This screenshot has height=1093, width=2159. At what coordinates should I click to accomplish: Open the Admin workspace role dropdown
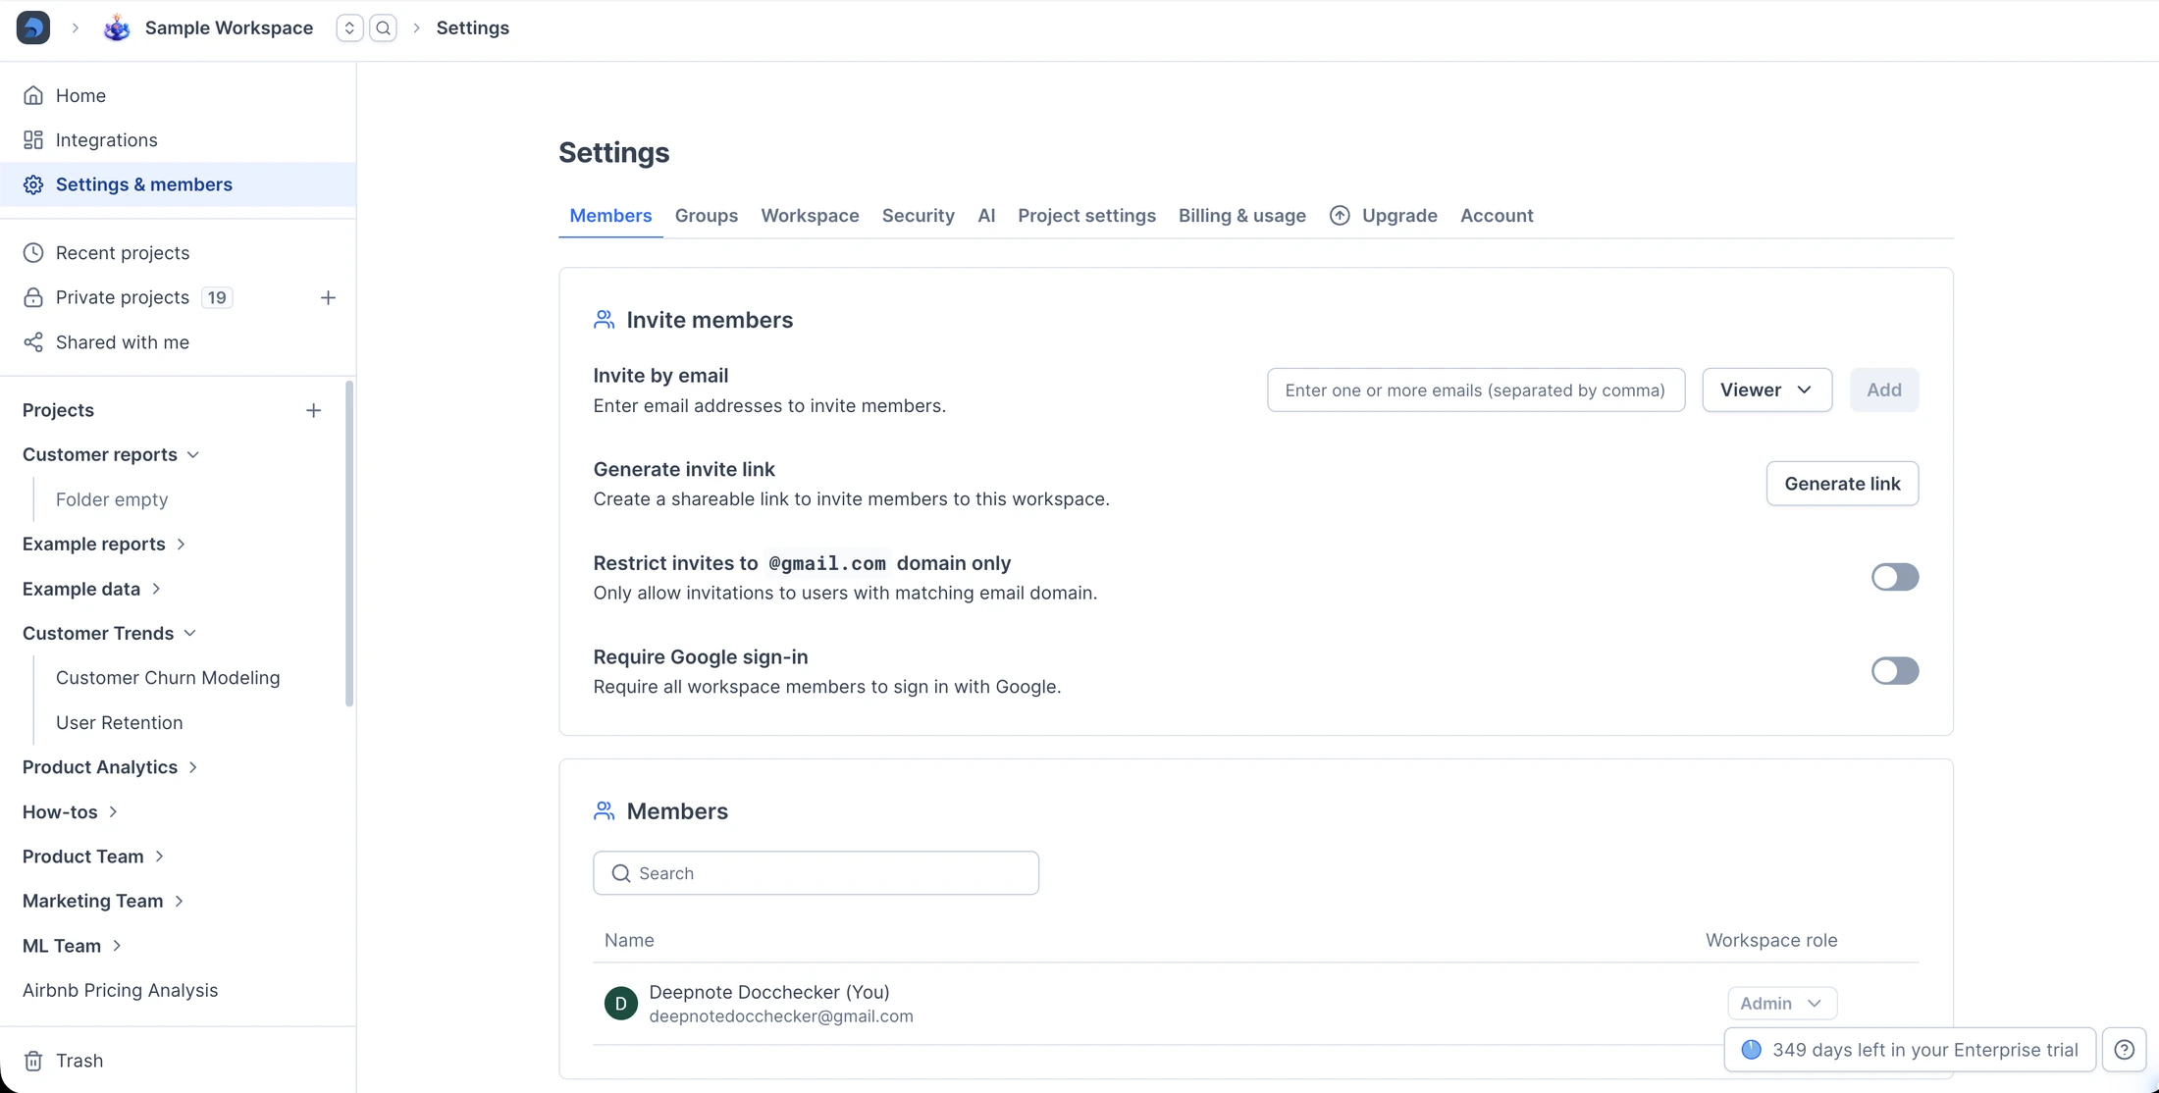coord(1782,1004)
